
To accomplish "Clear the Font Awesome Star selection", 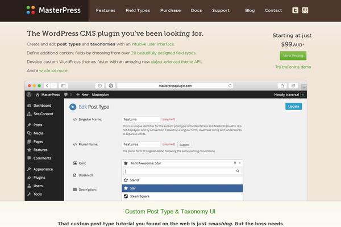I will coord(235,163).
